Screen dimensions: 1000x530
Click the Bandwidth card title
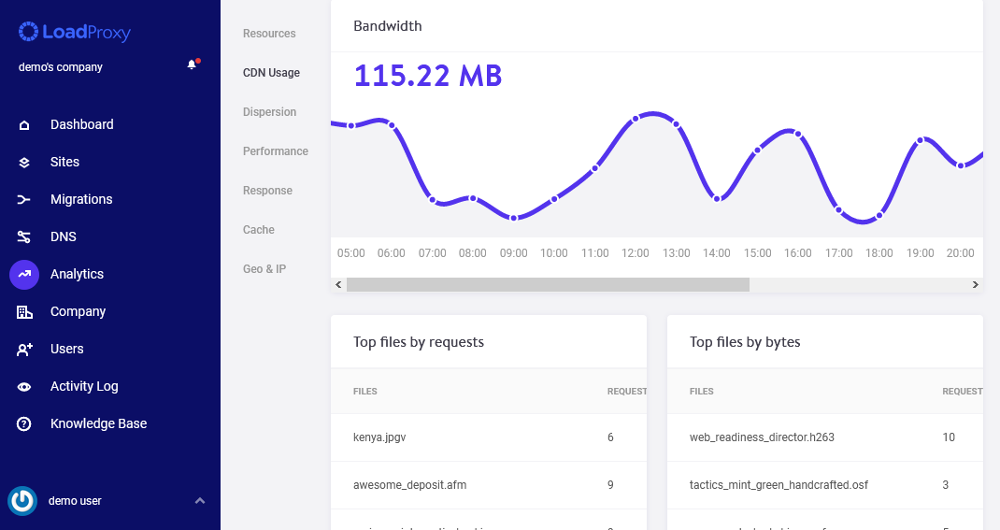(x=388, y=26)
